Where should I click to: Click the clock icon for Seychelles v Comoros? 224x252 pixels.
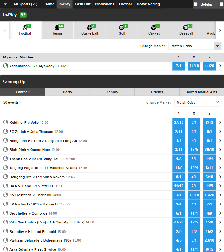pos(6,213)
